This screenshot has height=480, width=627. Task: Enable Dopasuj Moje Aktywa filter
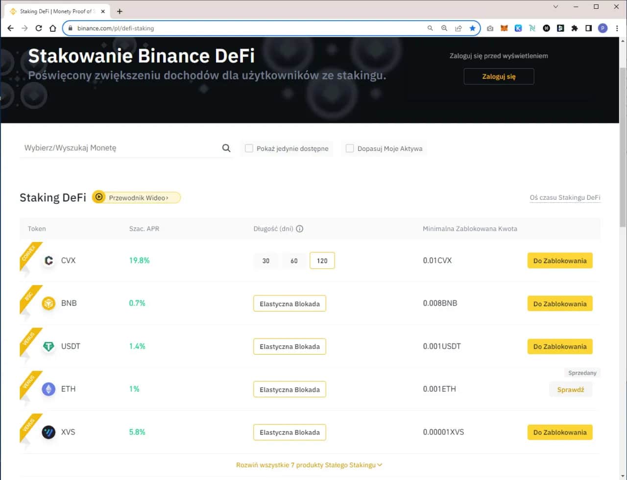click(350, 148)
